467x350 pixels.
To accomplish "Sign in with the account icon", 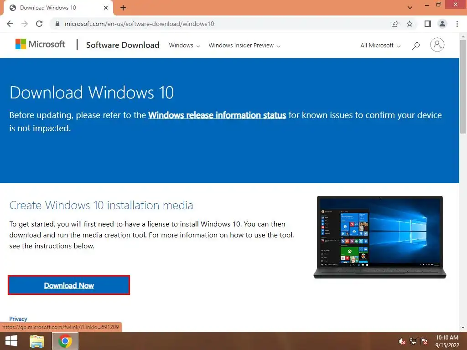I will point(437,45).
